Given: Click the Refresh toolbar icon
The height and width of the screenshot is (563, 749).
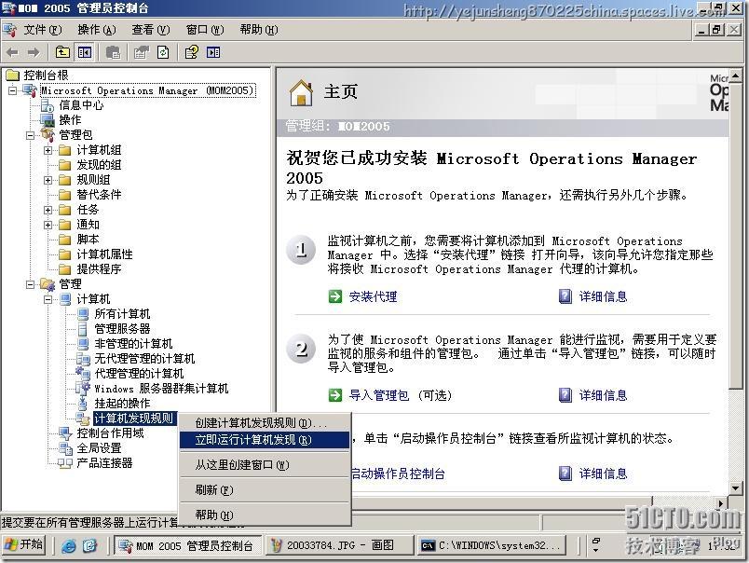Looking at the screenshot, I should [163, 52].
